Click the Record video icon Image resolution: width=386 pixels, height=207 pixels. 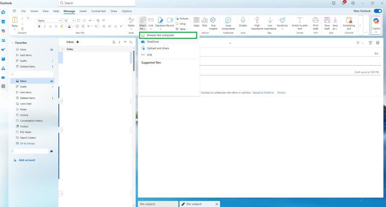pos(170,20)
